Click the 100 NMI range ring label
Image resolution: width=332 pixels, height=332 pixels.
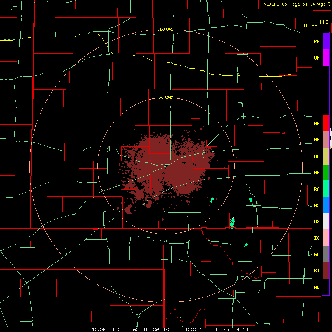click(x=166, y=29)
